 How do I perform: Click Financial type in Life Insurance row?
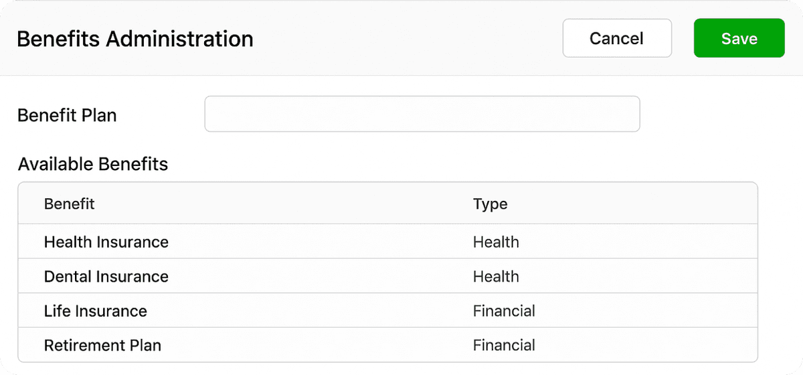tap(504, 311)
